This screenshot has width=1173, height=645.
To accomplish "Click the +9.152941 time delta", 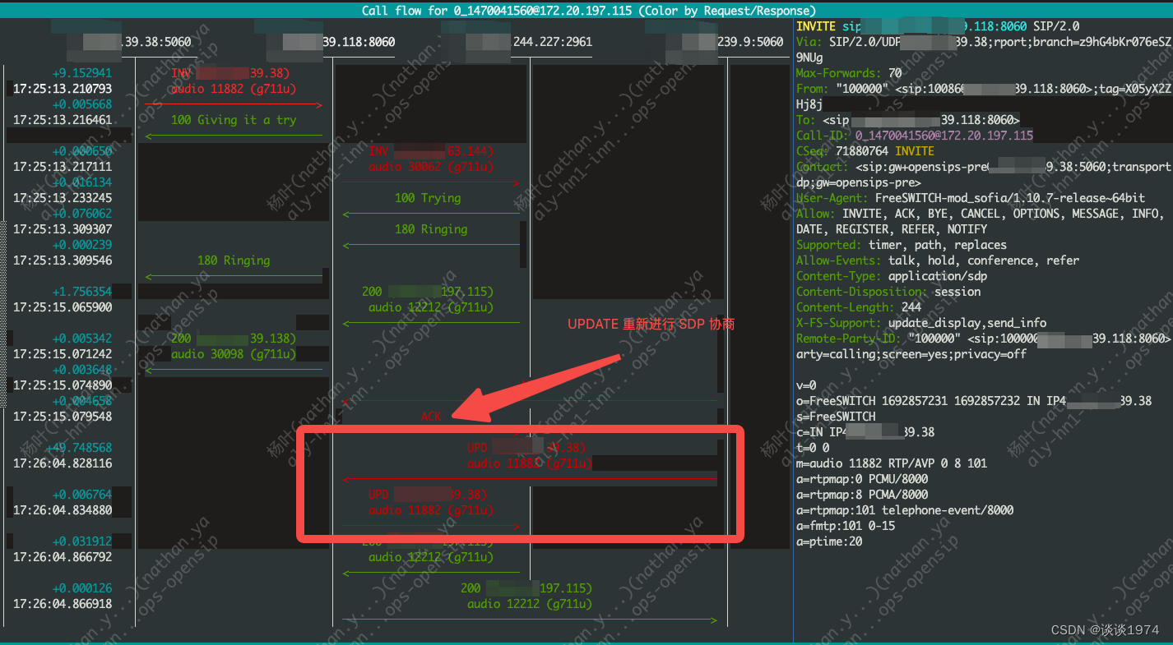I will pyautogui.click(x=82, y=73).
